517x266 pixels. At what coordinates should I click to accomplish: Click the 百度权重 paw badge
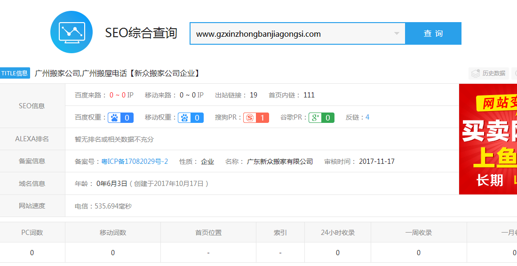[x=120, y=118]
